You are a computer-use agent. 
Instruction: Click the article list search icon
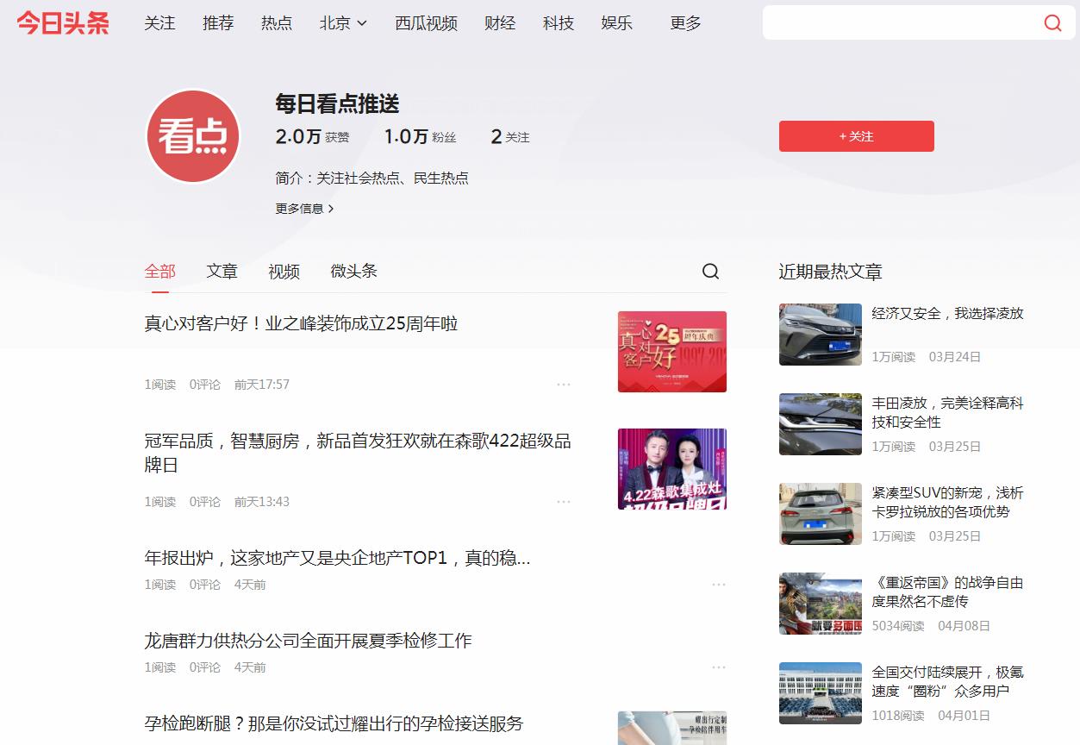pos(710,272)
